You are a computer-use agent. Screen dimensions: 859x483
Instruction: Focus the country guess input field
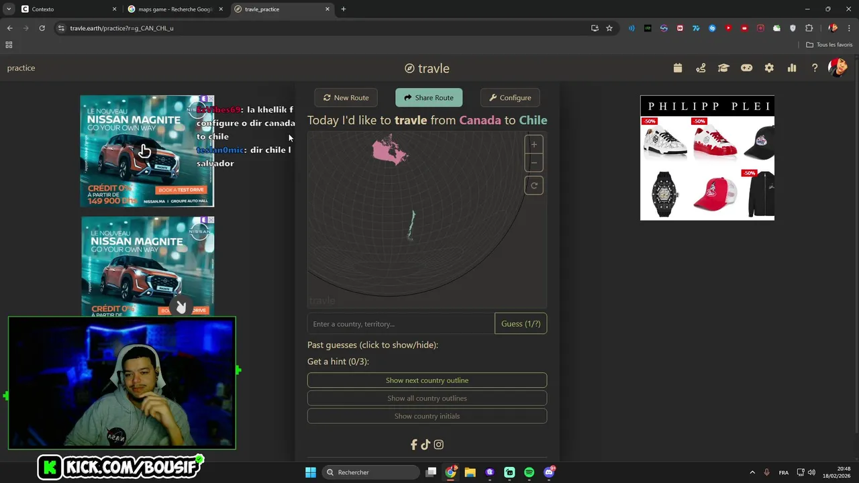click(401, 324)
